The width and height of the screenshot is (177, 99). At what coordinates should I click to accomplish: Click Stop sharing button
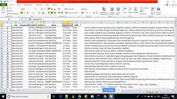pyautogui.click(x=109, y=90)
